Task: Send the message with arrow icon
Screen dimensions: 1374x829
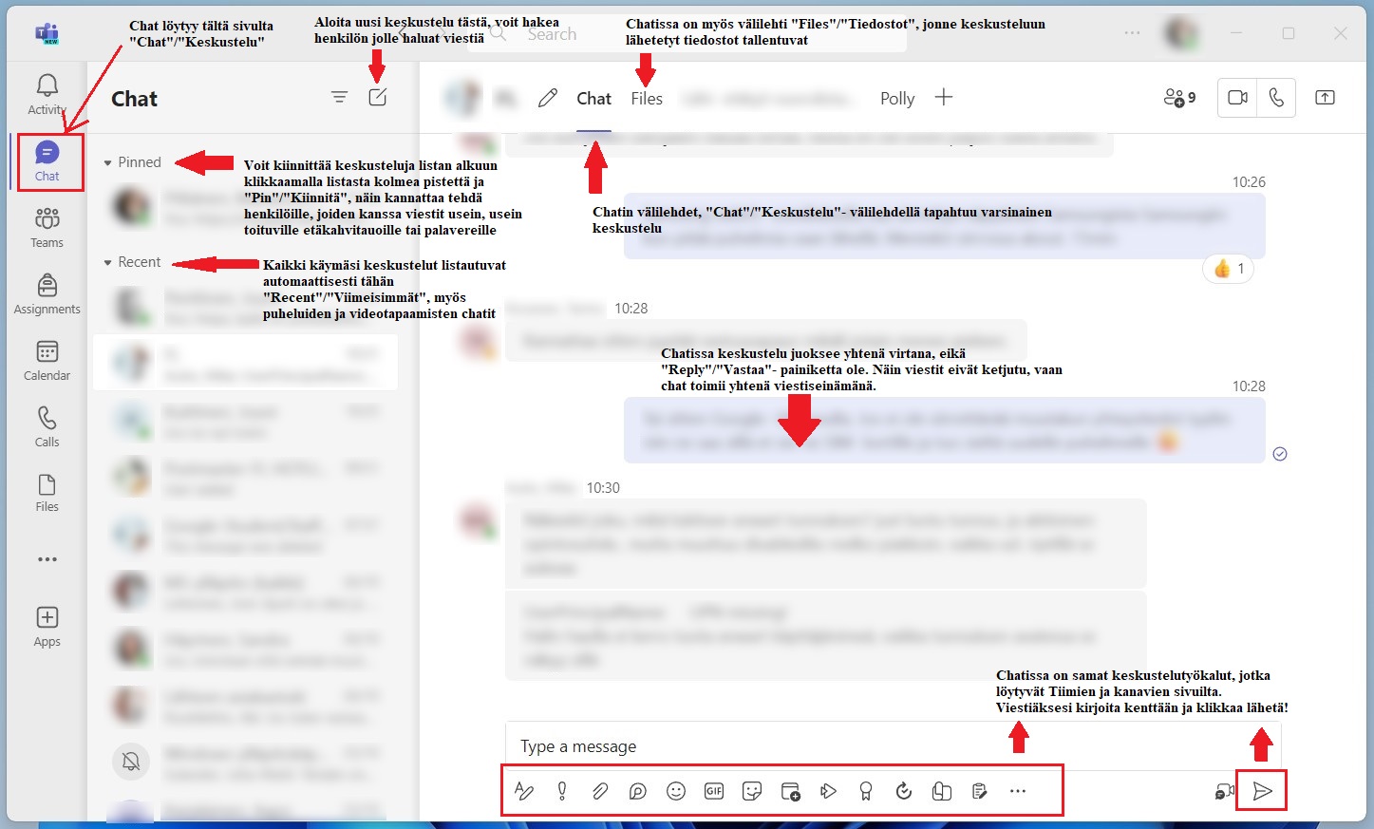Action: (x=1262, y=791)
